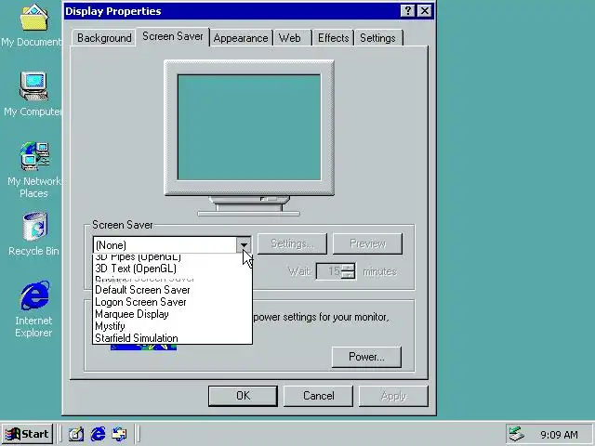Screen dimensions: 595x446
Task: Choose 3D Text (OpenGL) from the list
Action: click(172, 269)
